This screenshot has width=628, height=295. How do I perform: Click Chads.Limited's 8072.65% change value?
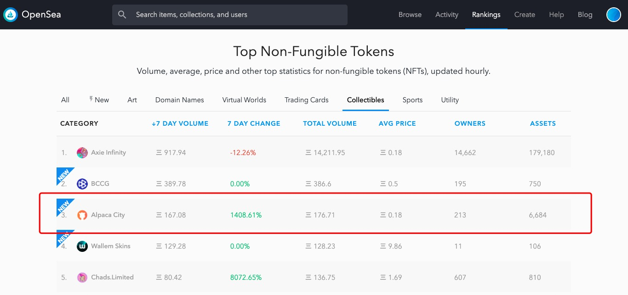(x=246, y=278)
